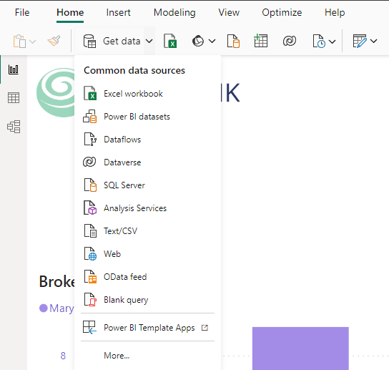
Task: Go to the View tab
Action: coord(229,12)
